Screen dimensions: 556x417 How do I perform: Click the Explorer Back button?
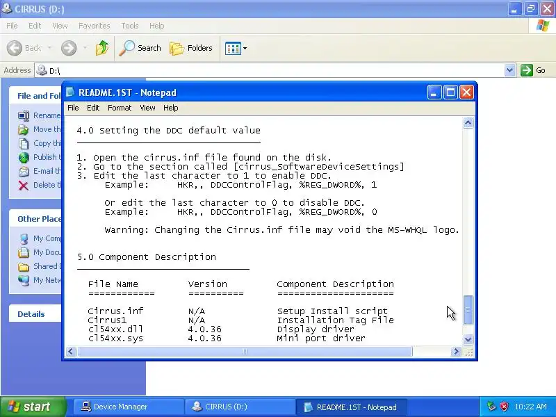[x=24, y=48]
